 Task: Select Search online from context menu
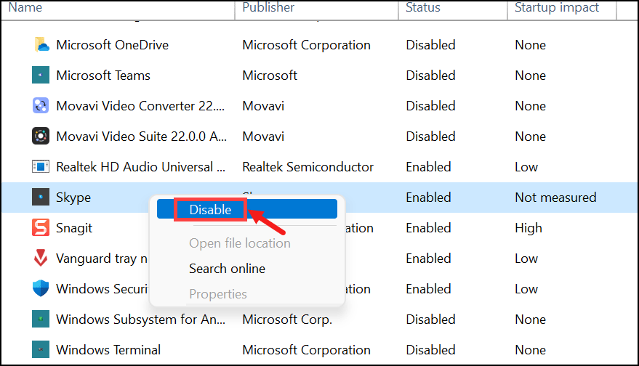coord(227,269)
